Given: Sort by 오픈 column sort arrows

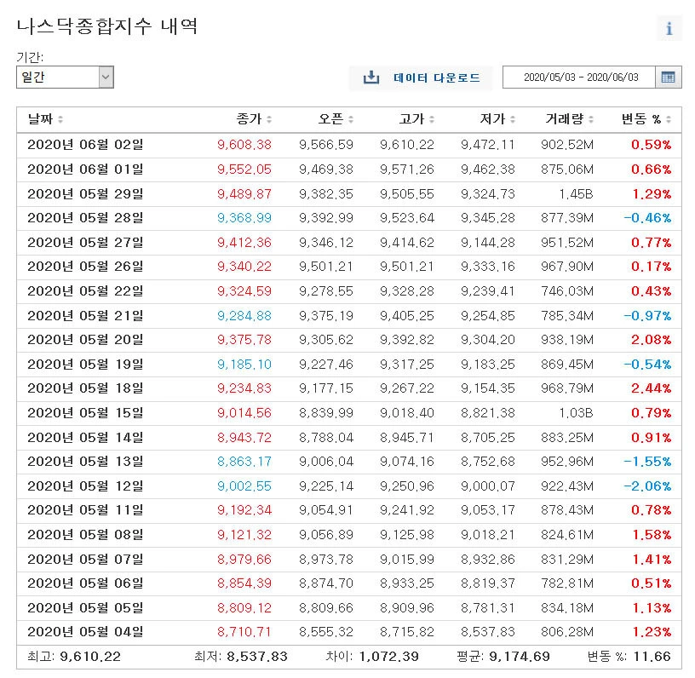Looking at the screenshot, I should [351, 119].
